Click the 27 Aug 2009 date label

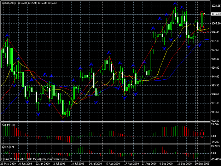pos(149,164)
